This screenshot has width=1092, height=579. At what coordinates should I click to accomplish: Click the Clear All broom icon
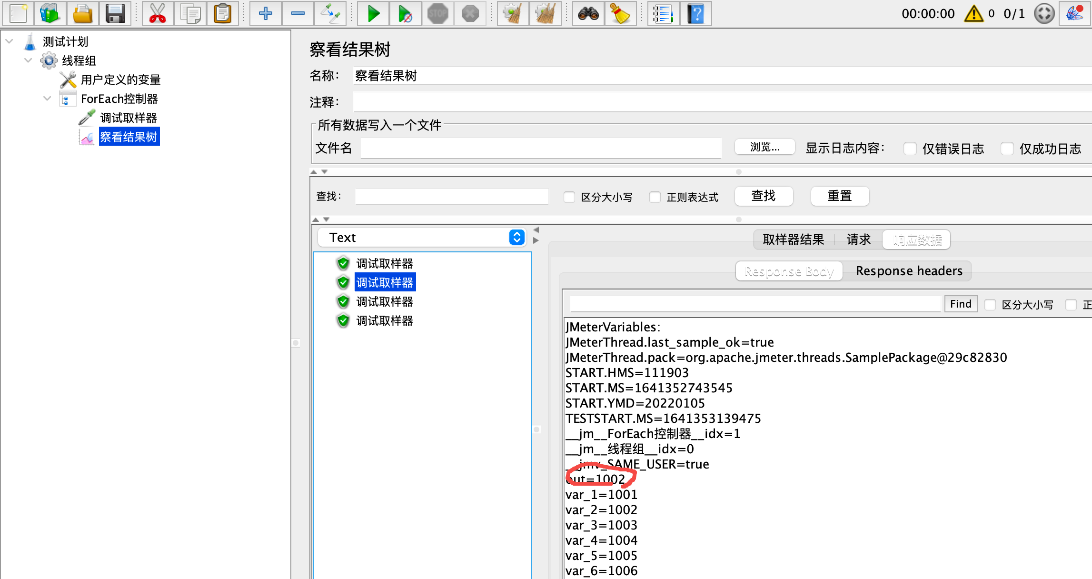[x=545, y=13]
